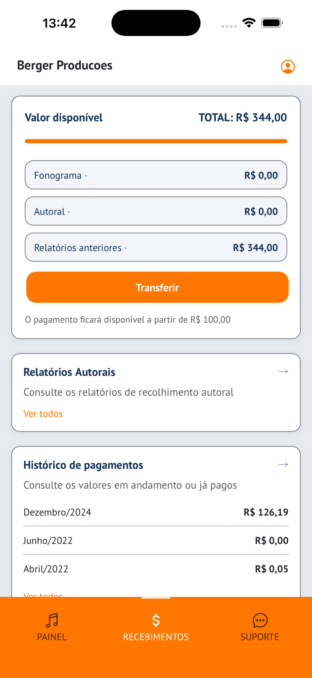The image size is (312, 678).
Task: Follow Ver todos link under Relatórios Autorais
Action: click(x=43, y=414)
